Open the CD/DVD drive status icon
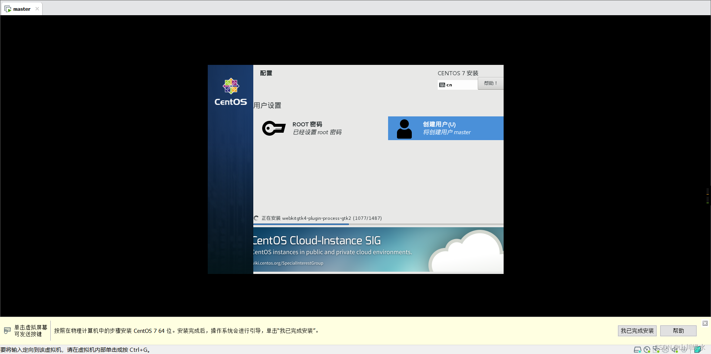Screen dimensions: 711x354 click(647, 349)
